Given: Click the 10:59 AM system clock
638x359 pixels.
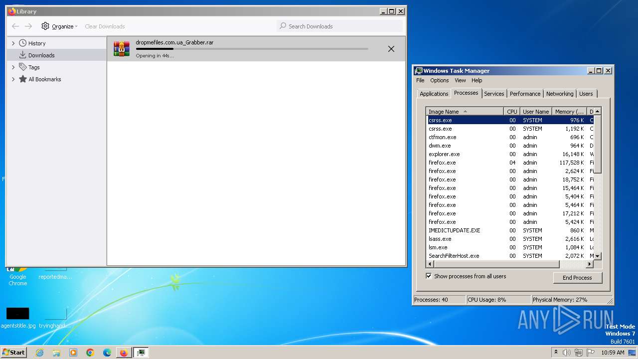Looking at the screenshot, I should 613,353.
